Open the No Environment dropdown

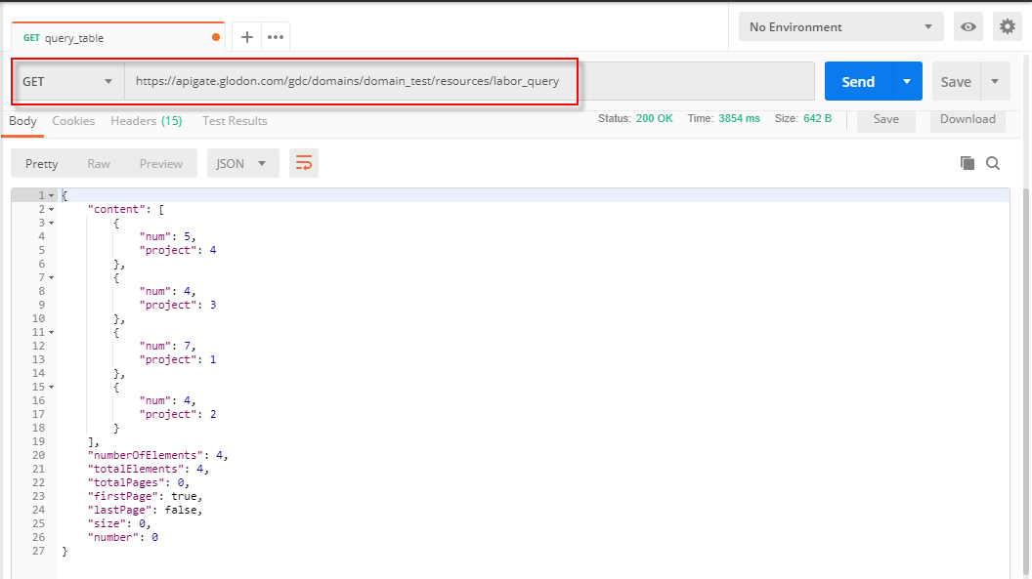[x=840, y=27]
